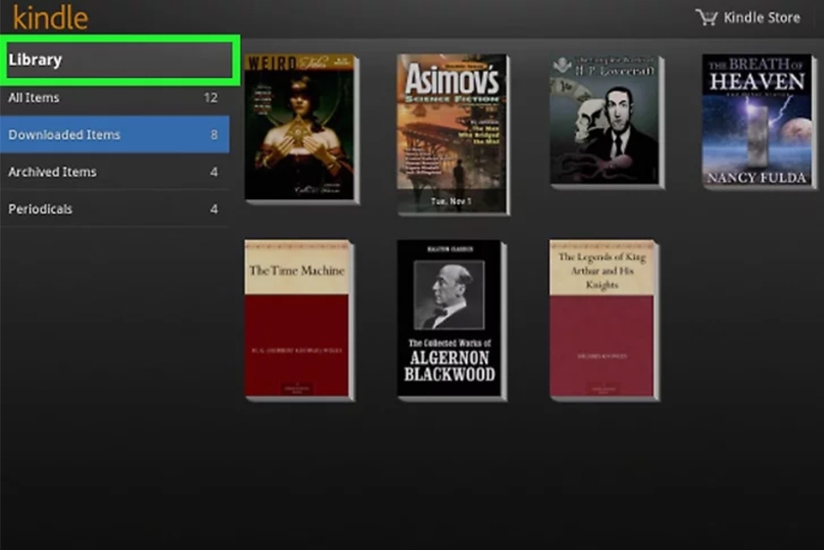The height and width of the screenshot is (550, 824).
Task: Open the Weird Tales magazine cover
Action: (301, 129)
